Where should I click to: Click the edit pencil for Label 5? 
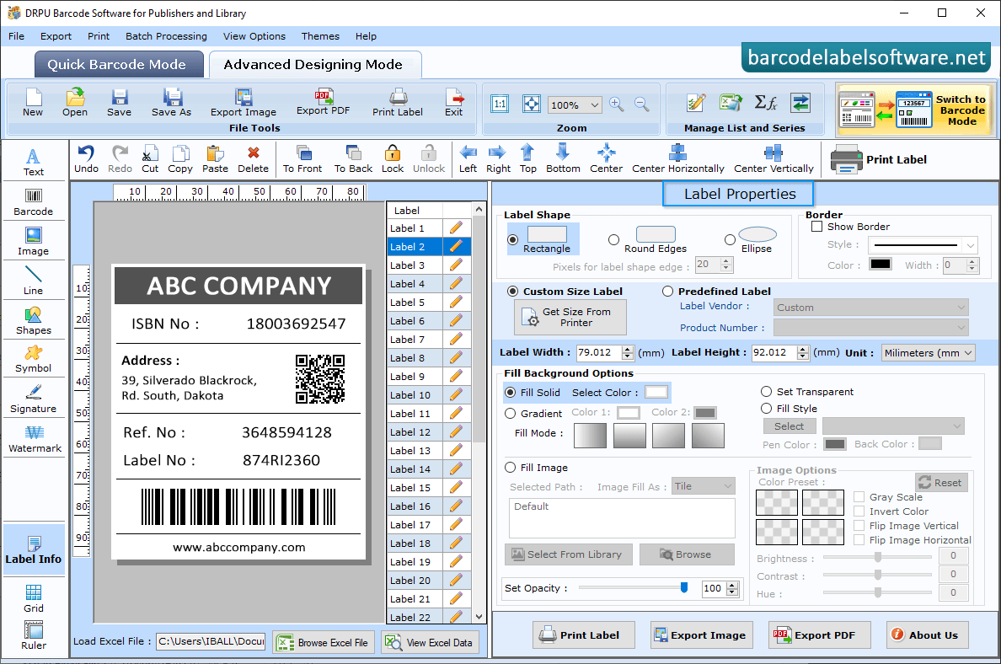point(456,302)
